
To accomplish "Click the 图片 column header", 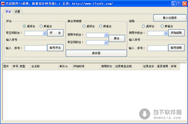I will [7, 66].
